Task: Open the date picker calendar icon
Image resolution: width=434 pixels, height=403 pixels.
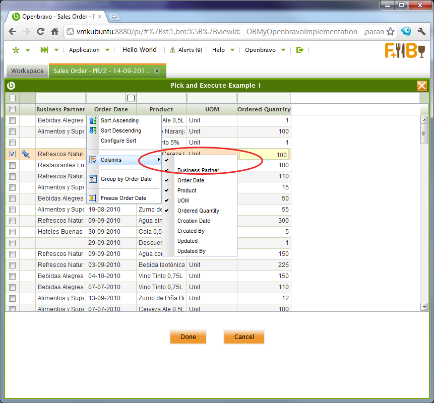Action: click(131, 98)
